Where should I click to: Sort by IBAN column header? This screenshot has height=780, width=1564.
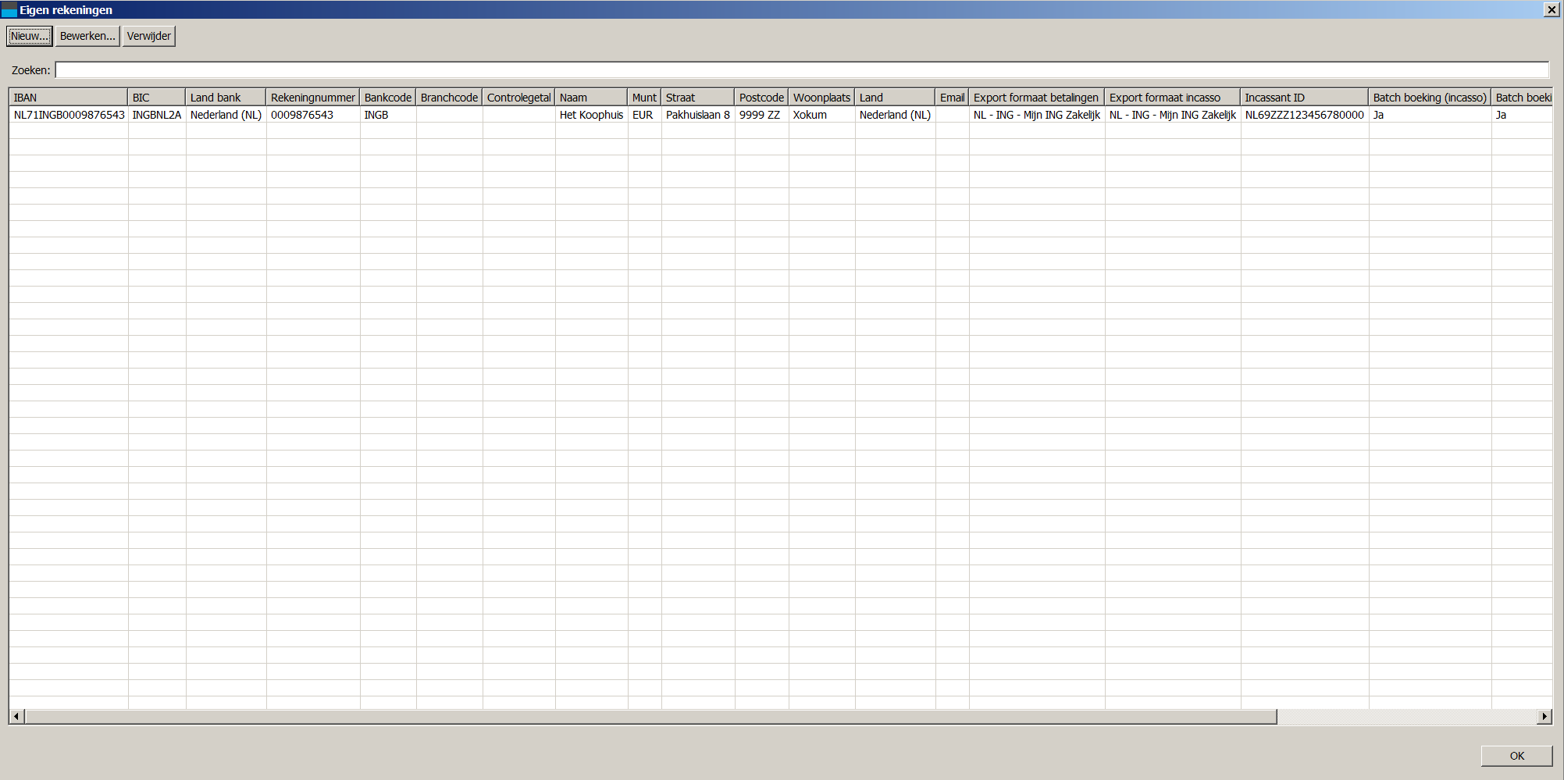point(69,98)
